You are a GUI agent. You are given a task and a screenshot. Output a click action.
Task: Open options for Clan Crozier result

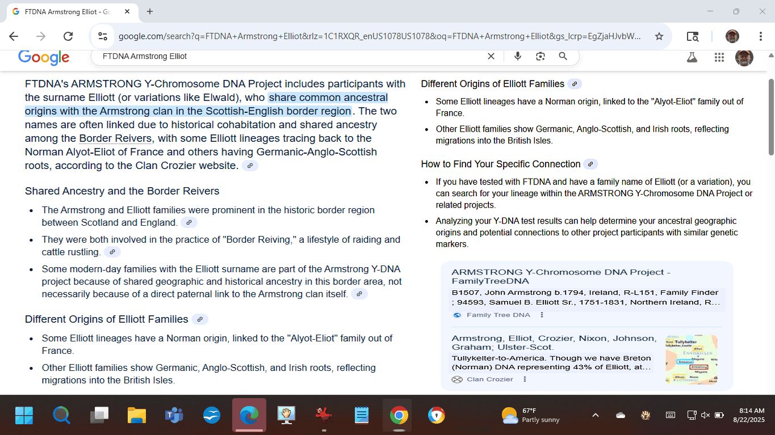[x=525, y=379]
